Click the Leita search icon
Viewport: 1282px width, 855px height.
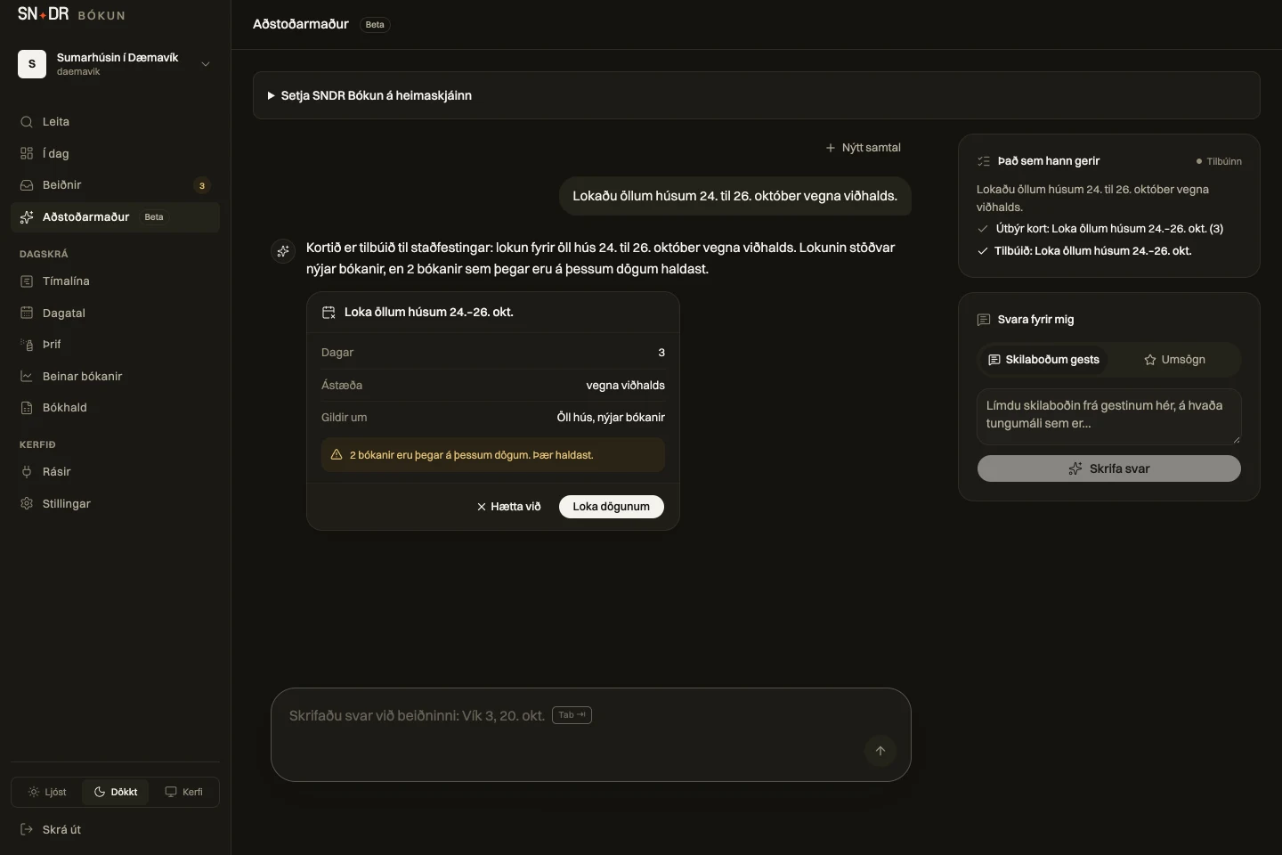(x=27, y=122)
